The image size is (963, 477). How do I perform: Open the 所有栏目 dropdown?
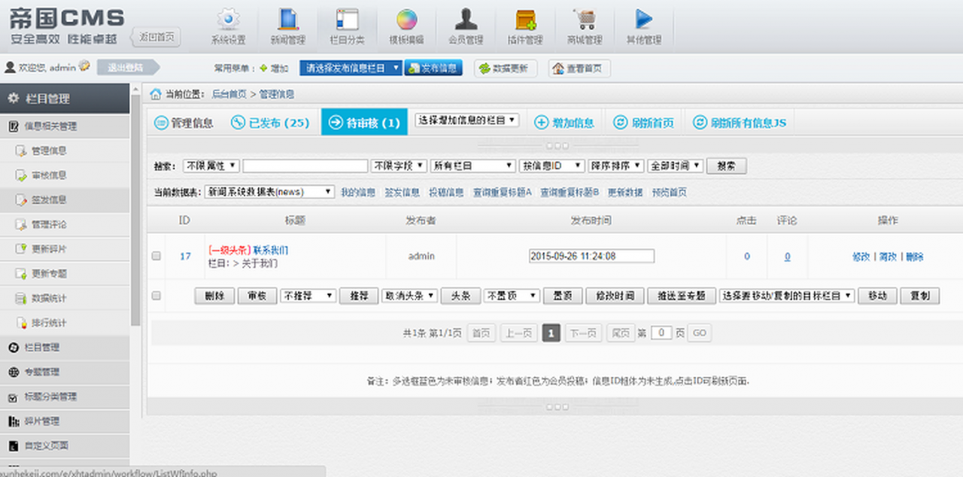coord(472,166)
